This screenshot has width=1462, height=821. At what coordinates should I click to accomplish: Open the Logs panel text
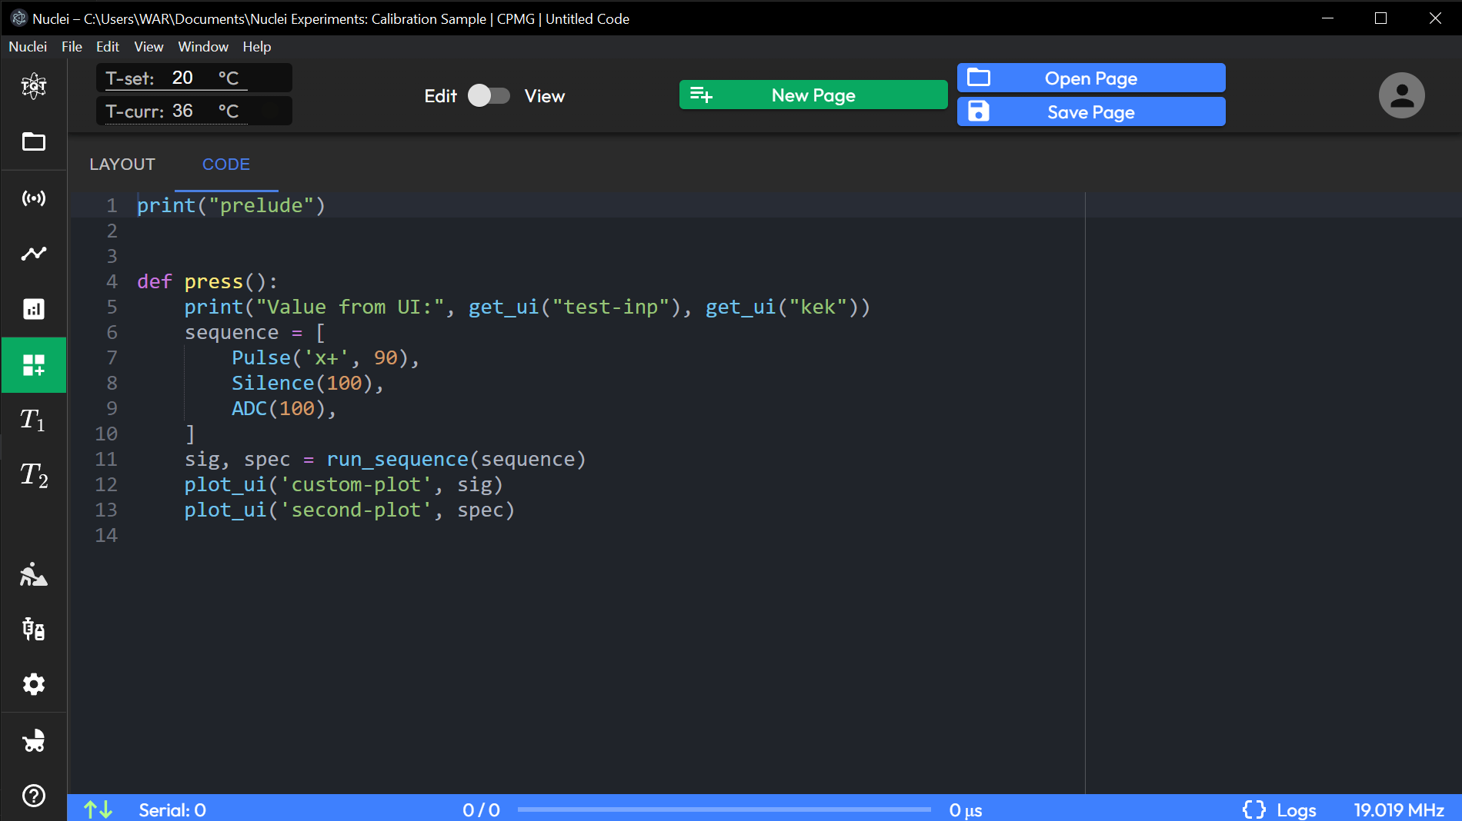[x=1296, y=810]
